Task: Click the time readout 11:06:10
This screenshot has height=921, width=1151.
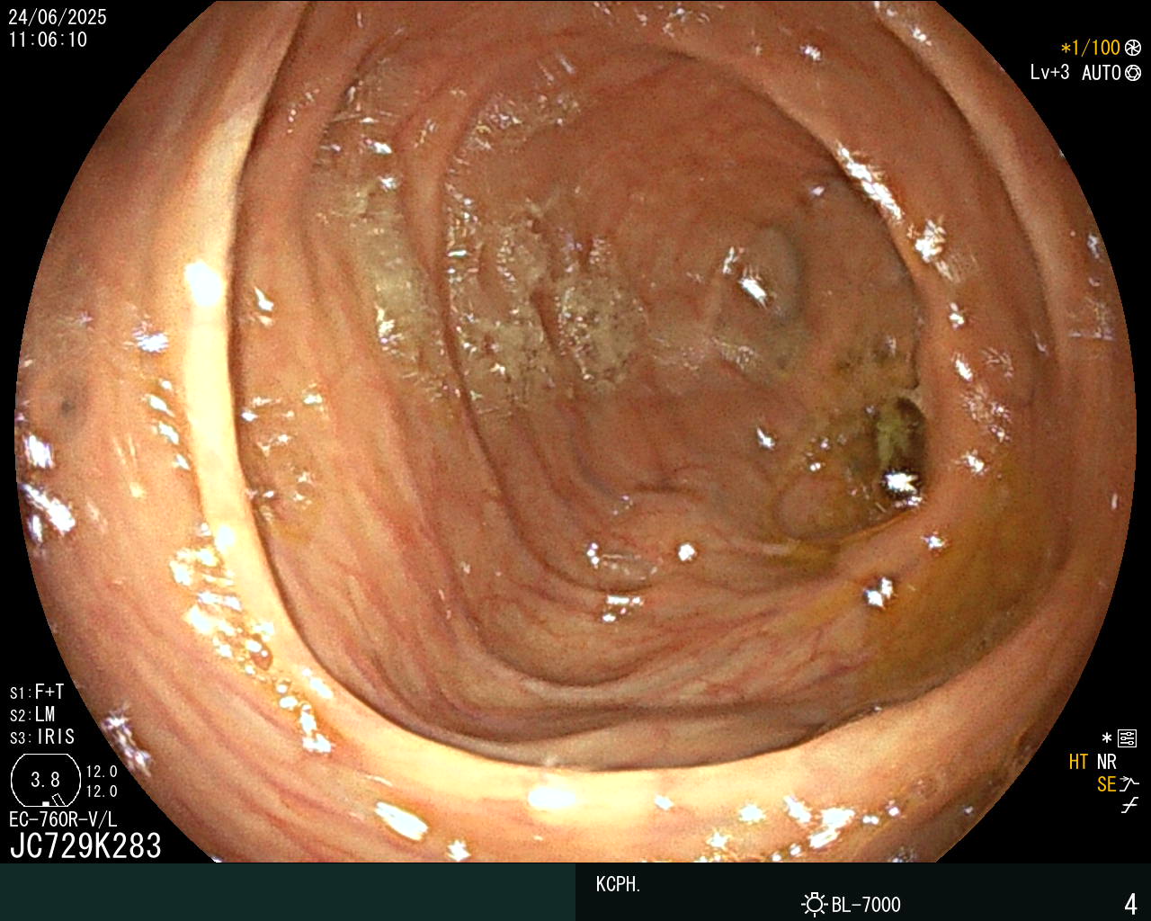Action: (49, 40)
